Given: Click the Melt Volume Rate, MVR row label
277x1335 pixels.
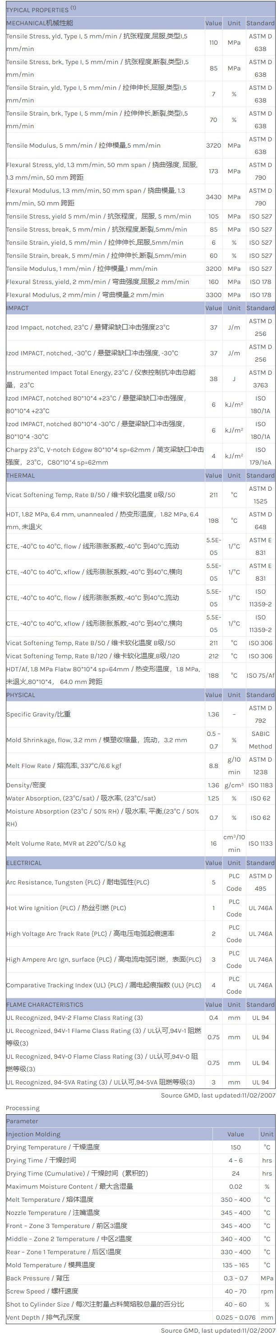Looking at the screenshot, I should (66, 844).
